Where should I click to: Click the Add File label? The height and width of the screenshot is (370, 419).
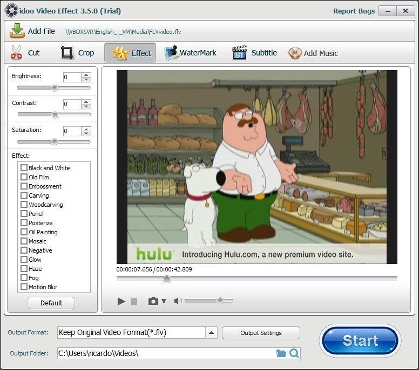(42, 31)
